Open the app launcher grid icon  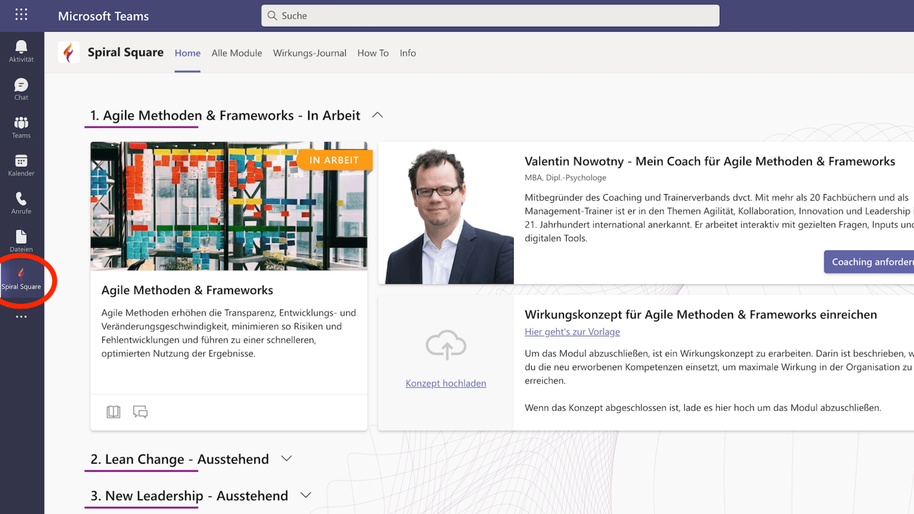click(21, 15)
